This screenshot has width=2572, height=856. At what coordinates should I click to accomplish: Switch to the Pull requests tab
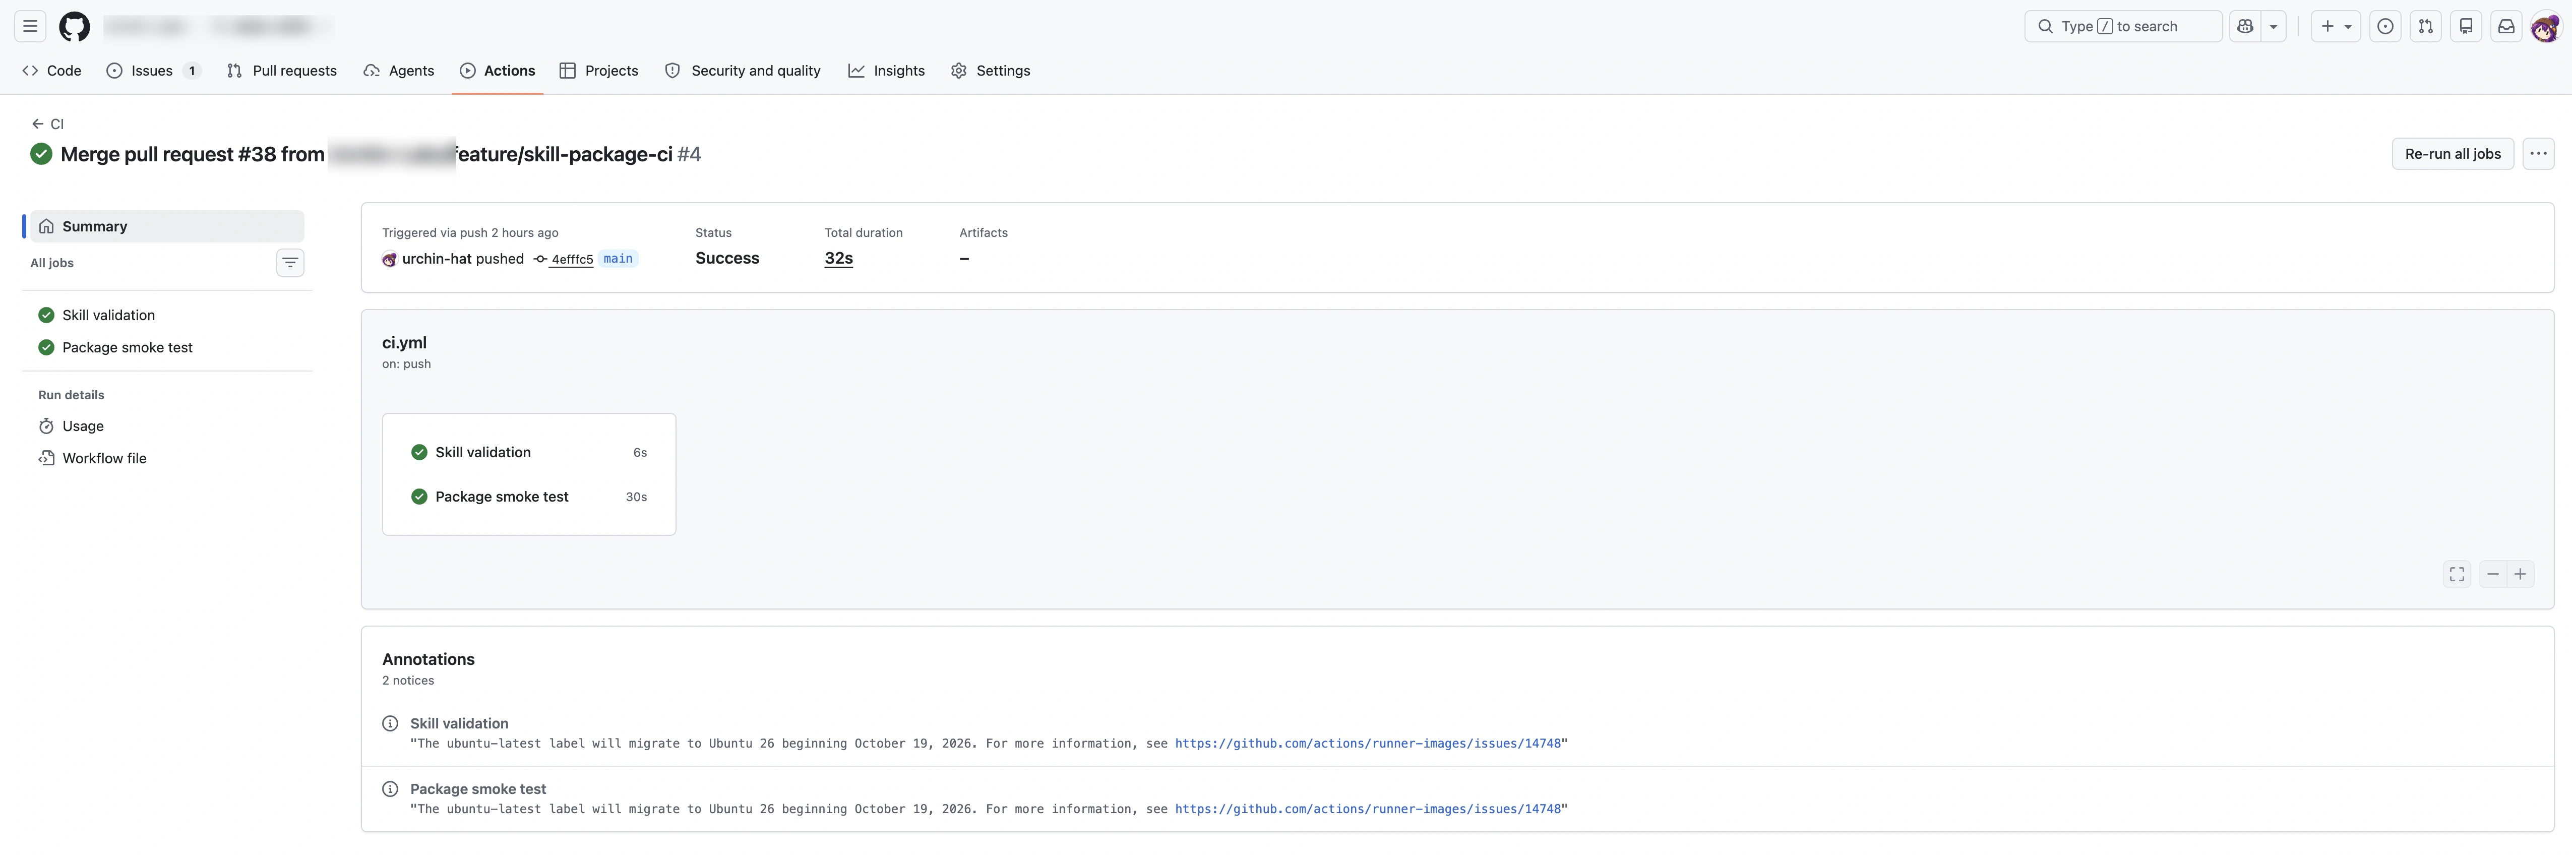pyautogui.click(x=282, y=70)
